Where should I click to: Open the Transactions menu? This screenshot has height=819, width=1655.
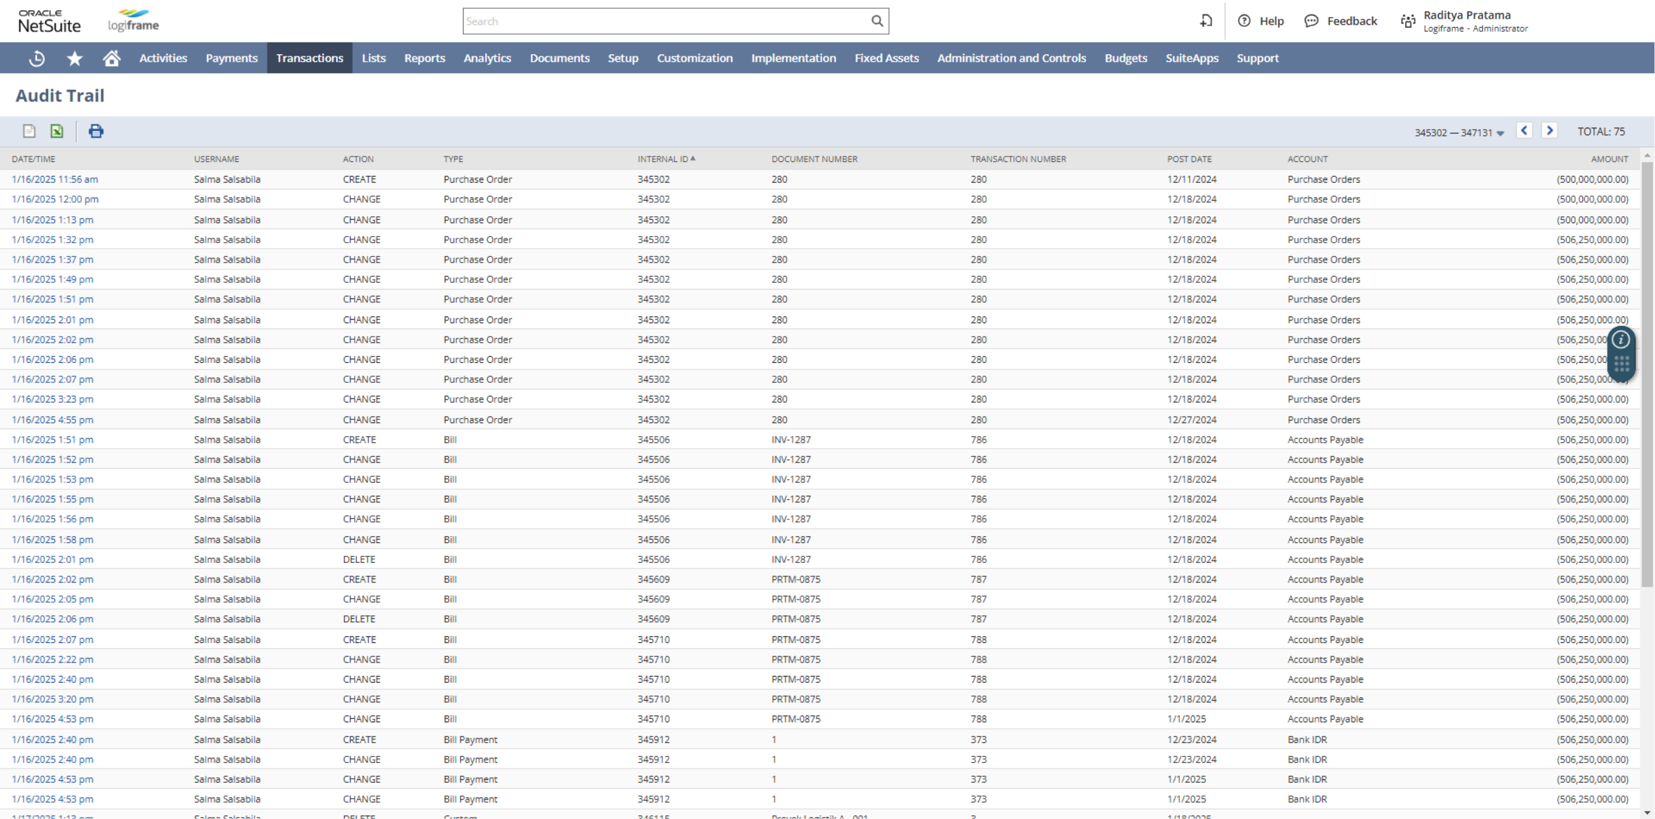tap(309, 58)
